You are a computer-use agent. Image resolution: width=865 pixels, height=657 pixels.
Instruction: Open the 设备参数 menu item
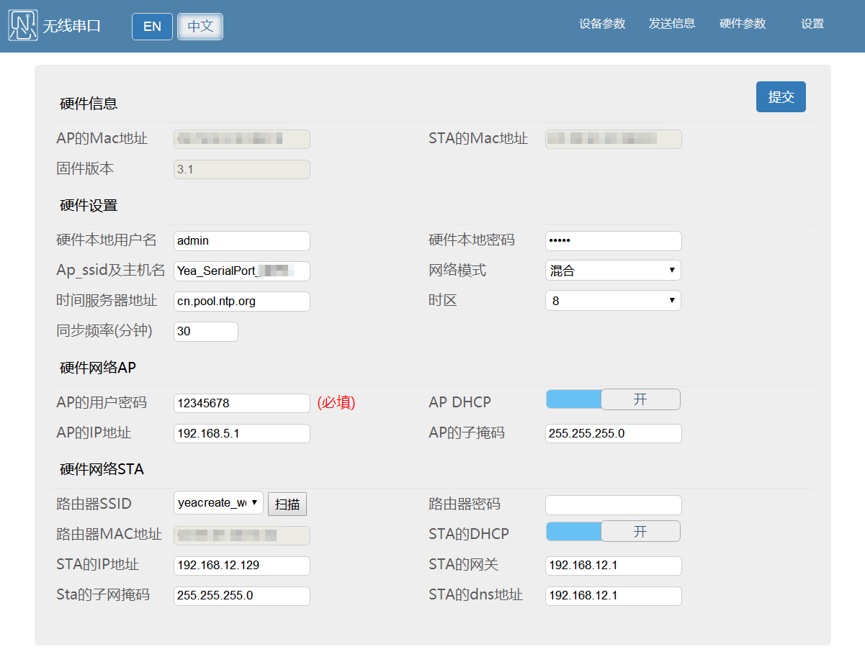[602, 24]
